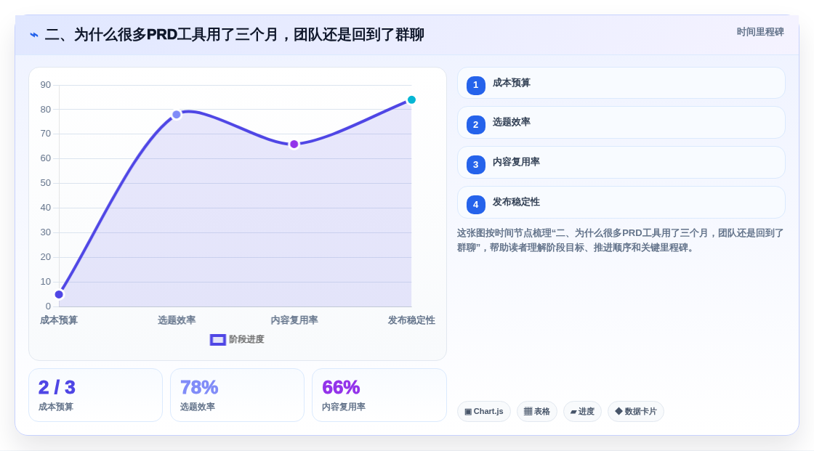Click the number 1 badge for 成本预算
The height and width of the screenshot is (451, 814).
(x=475, y=85)
